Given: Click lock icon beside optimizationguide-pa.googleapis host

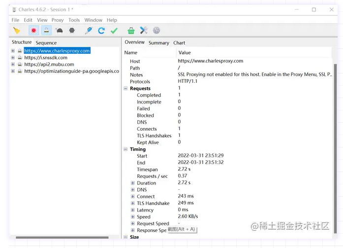Looking at the screenshot, I should click(20, 71).
